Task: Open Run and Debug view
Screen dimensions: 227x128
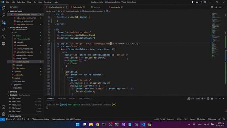Action: pos(4,30)
